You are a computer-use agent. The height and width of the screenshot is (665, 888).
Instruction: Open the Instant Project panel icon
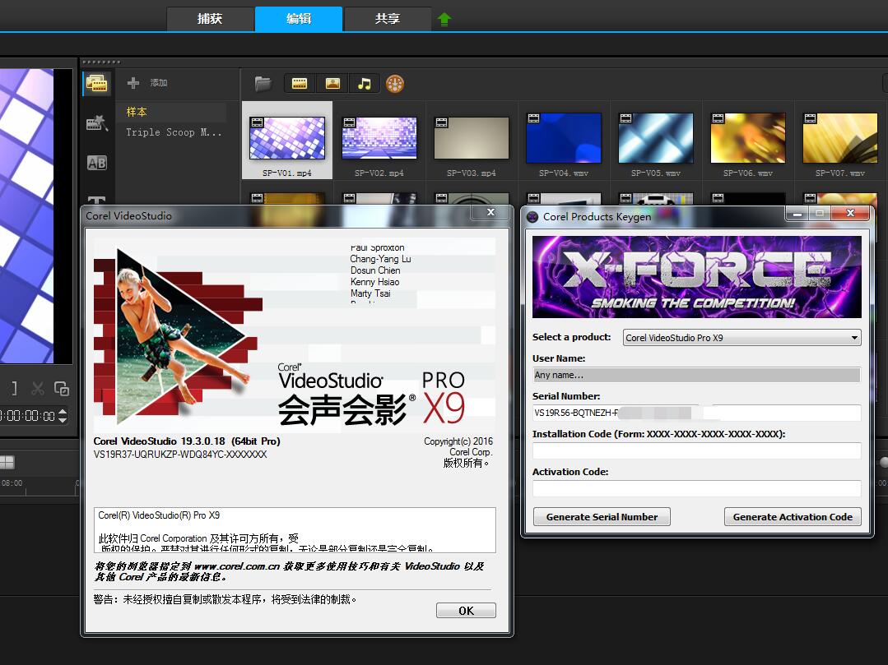(97, 122)
